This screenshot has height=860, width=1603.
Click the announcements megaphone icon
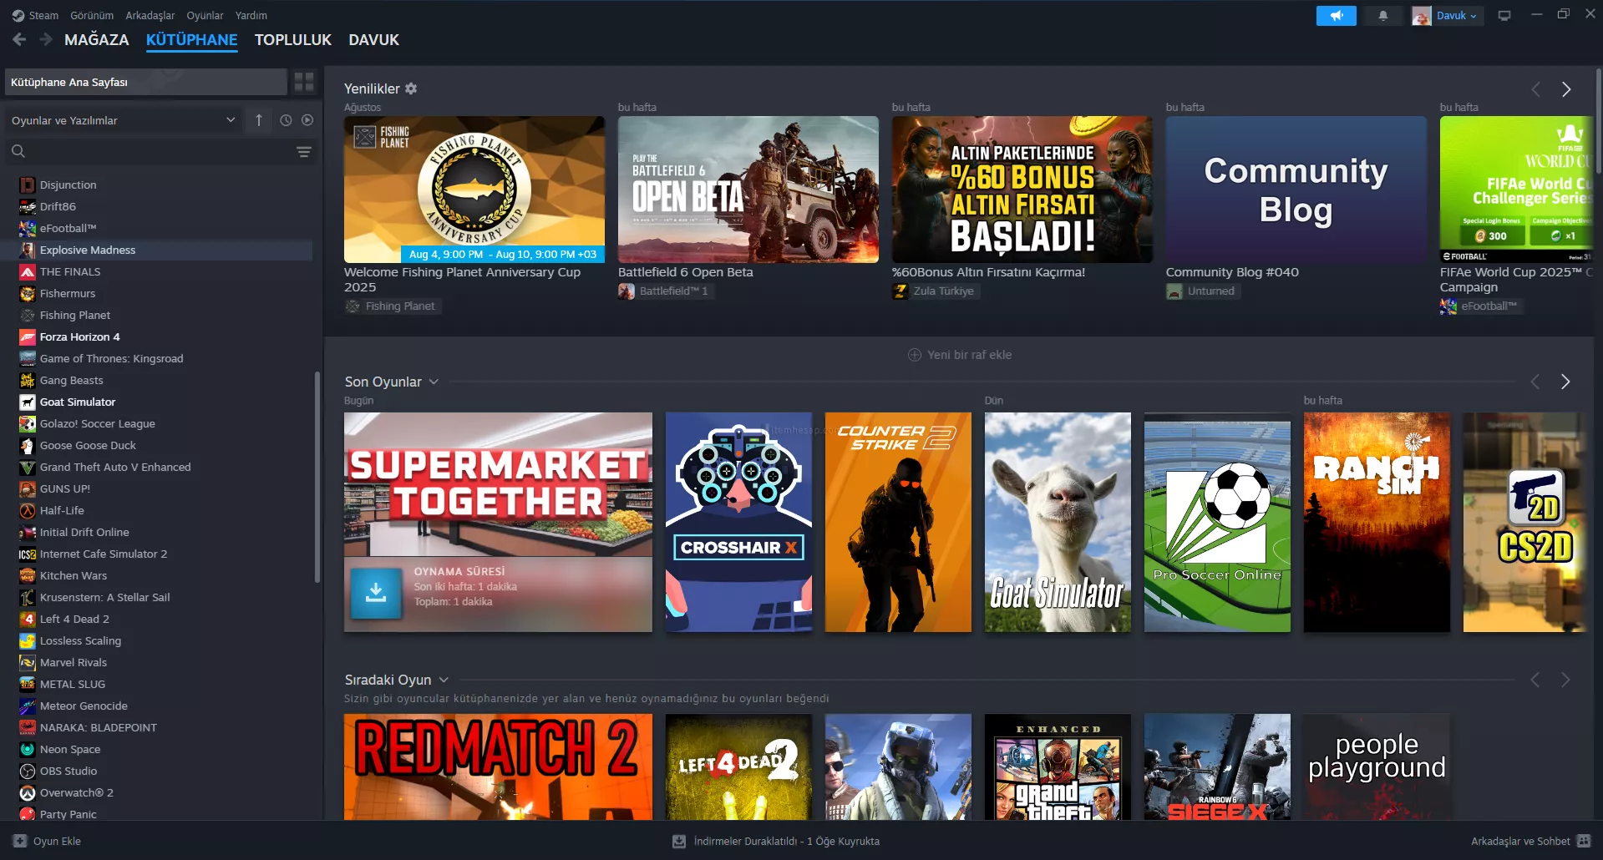coord(1336,16)
